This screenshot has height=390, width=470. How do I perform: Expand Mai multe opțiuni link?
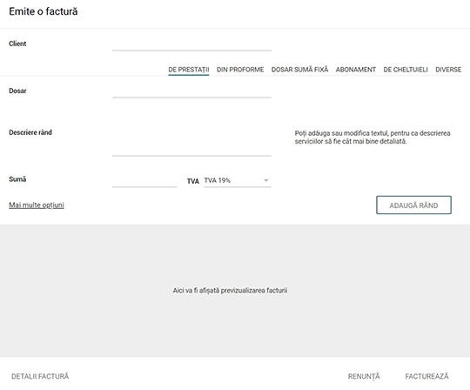coord(37,205)
